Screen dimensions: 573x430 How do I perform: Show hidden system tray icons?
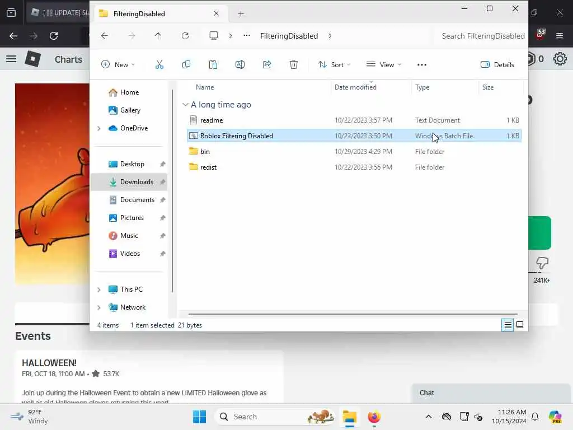point(429,417)
